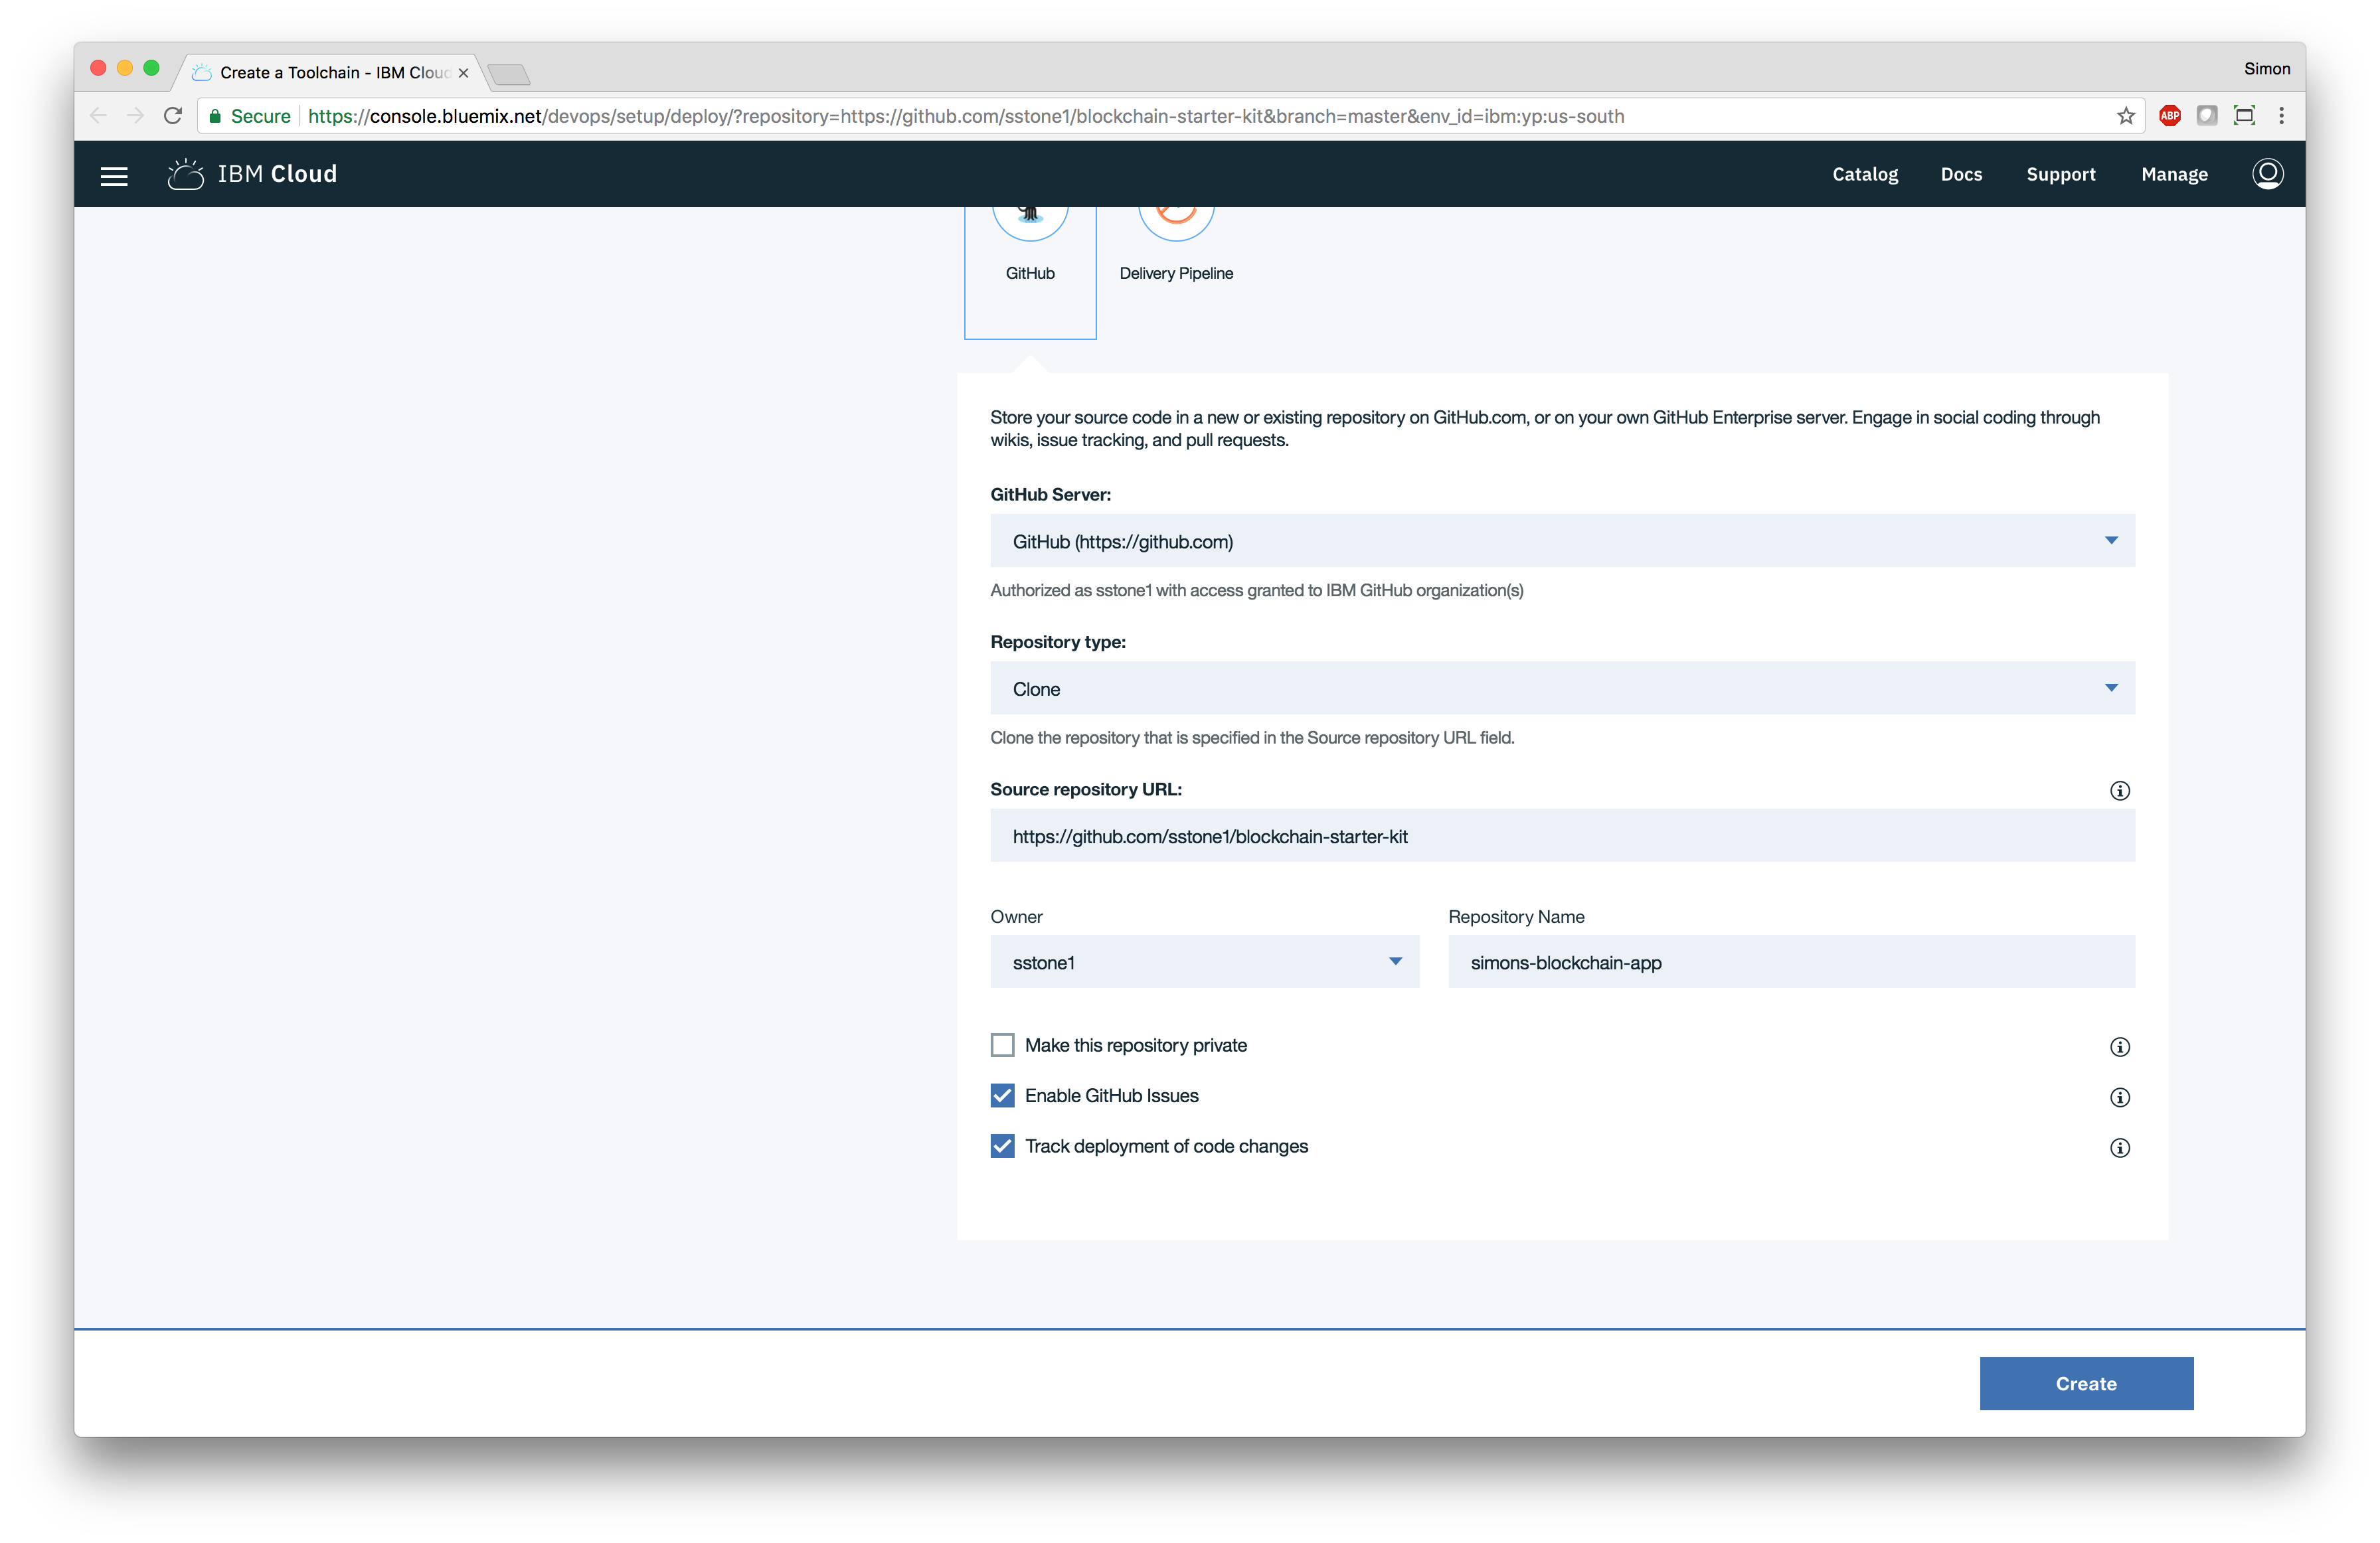Bookmark page with star icon
Image resolution: width=2380 pixels, height=1543 pixels.
(2125, 116)
